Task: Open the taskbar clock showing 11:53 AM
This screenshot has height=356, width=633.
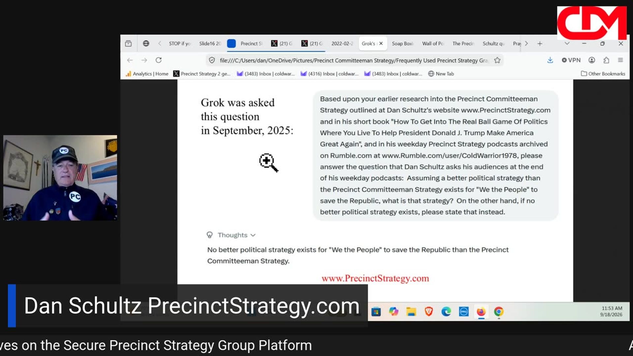Action: [612, 311]
